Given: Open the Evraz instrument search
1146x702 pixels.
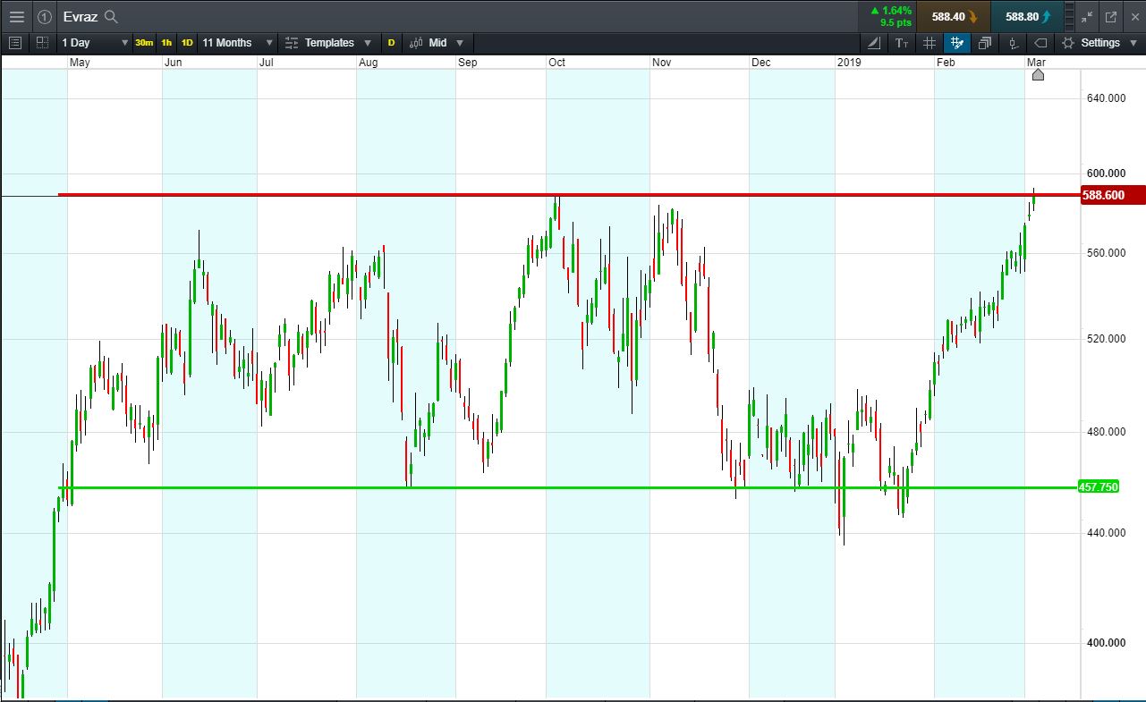Looking at the screenshot, I should [111, 16].
